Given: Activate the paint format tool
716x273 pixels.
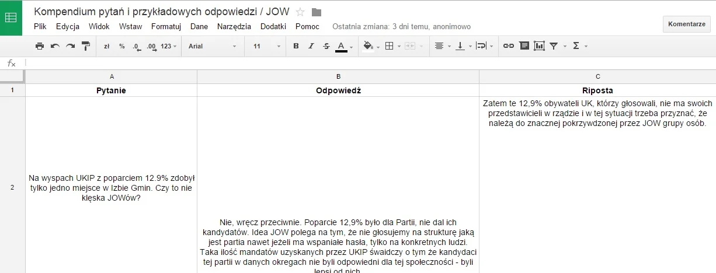Looking at the screenshot, I should (x=86, y=46).
